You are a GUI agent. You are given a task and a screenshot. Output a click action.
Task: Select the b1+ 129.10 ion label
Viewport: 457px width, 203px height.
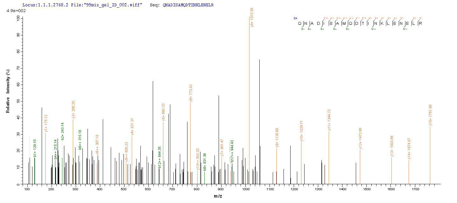[35, 149]
